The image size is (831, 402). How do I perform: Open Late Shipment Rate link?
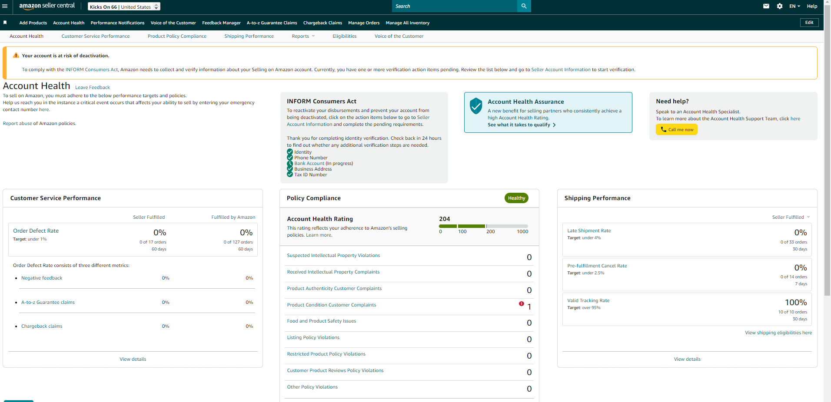click(589, 231)
